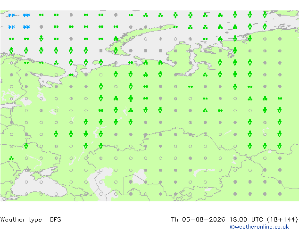Click the forecast offset "(18+144)"

coord(282,220)
